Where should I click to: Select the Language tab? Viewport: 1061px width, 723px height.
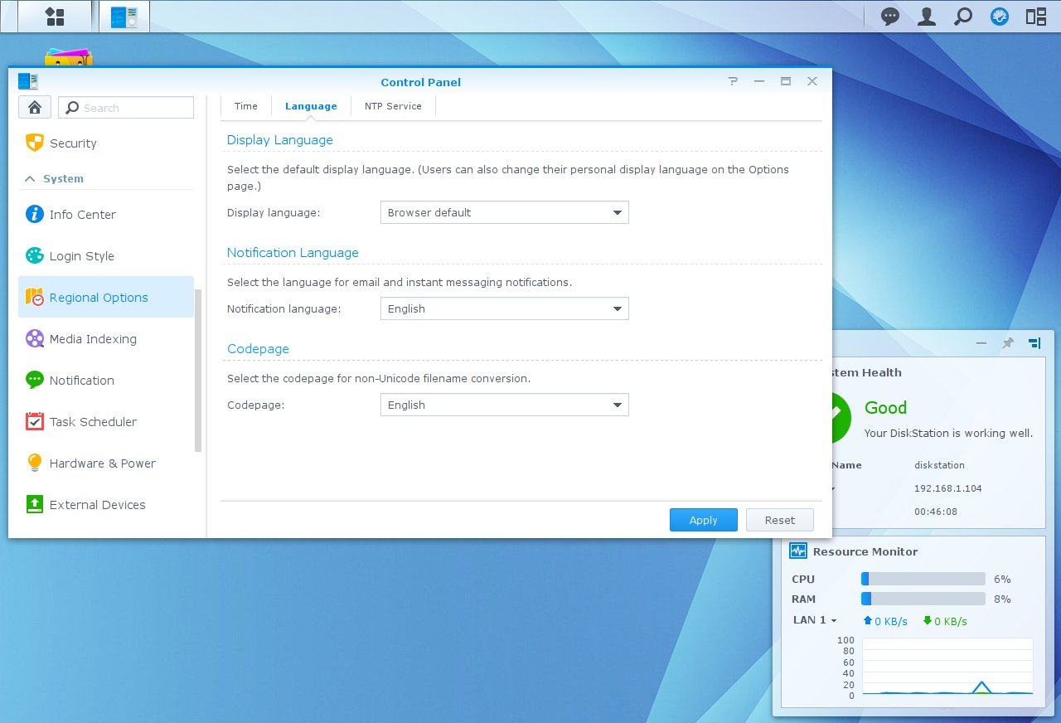[x=311, y=106]
